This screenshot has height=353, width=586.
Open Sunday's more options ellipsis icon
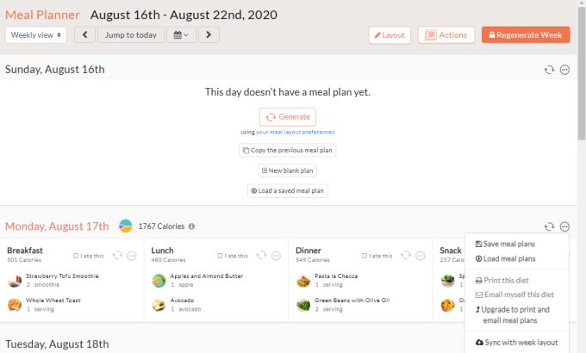[x=564, y=70]
